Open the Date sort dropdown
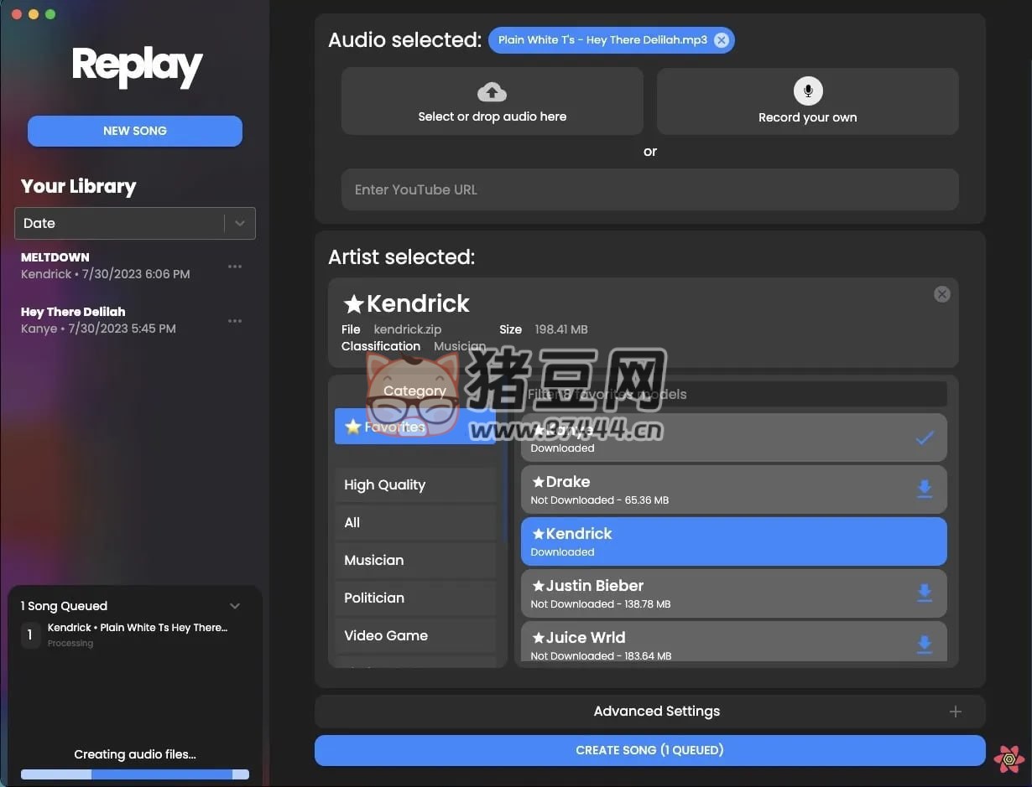Viewport: 1032px width, 787px height. click(239, 224)
